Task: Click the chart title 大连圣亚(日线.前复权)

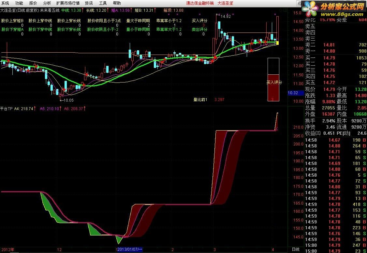Action: click(20, 10)
